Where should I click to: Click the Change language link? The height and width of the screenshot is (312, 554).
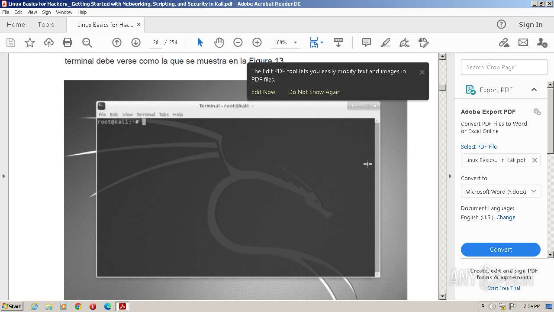pyautogui.click(x=506, y=218)
